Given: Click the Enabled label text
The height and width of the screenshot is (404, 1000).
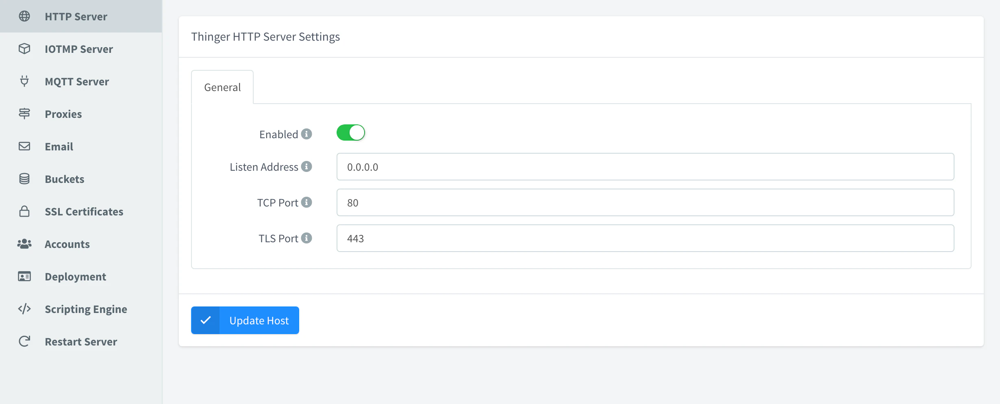Looking at the screenshot, I should tap(279, 134).
